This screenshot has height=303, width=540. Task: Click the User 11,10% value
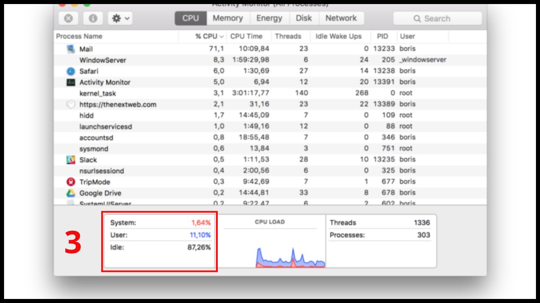199,235
